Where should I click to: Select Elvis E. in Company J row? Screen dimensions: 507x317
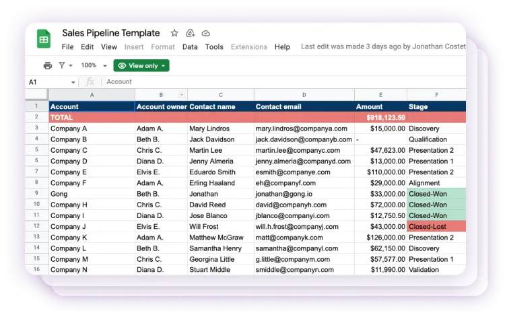tap(162, 227)
